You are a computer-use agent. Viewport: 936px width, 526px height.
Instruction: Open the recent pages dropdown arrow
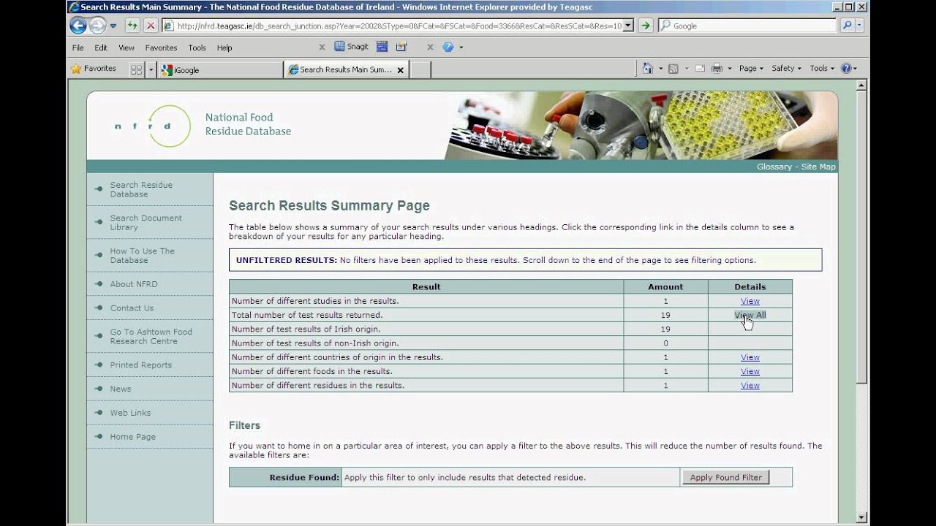tap(113, 26)
